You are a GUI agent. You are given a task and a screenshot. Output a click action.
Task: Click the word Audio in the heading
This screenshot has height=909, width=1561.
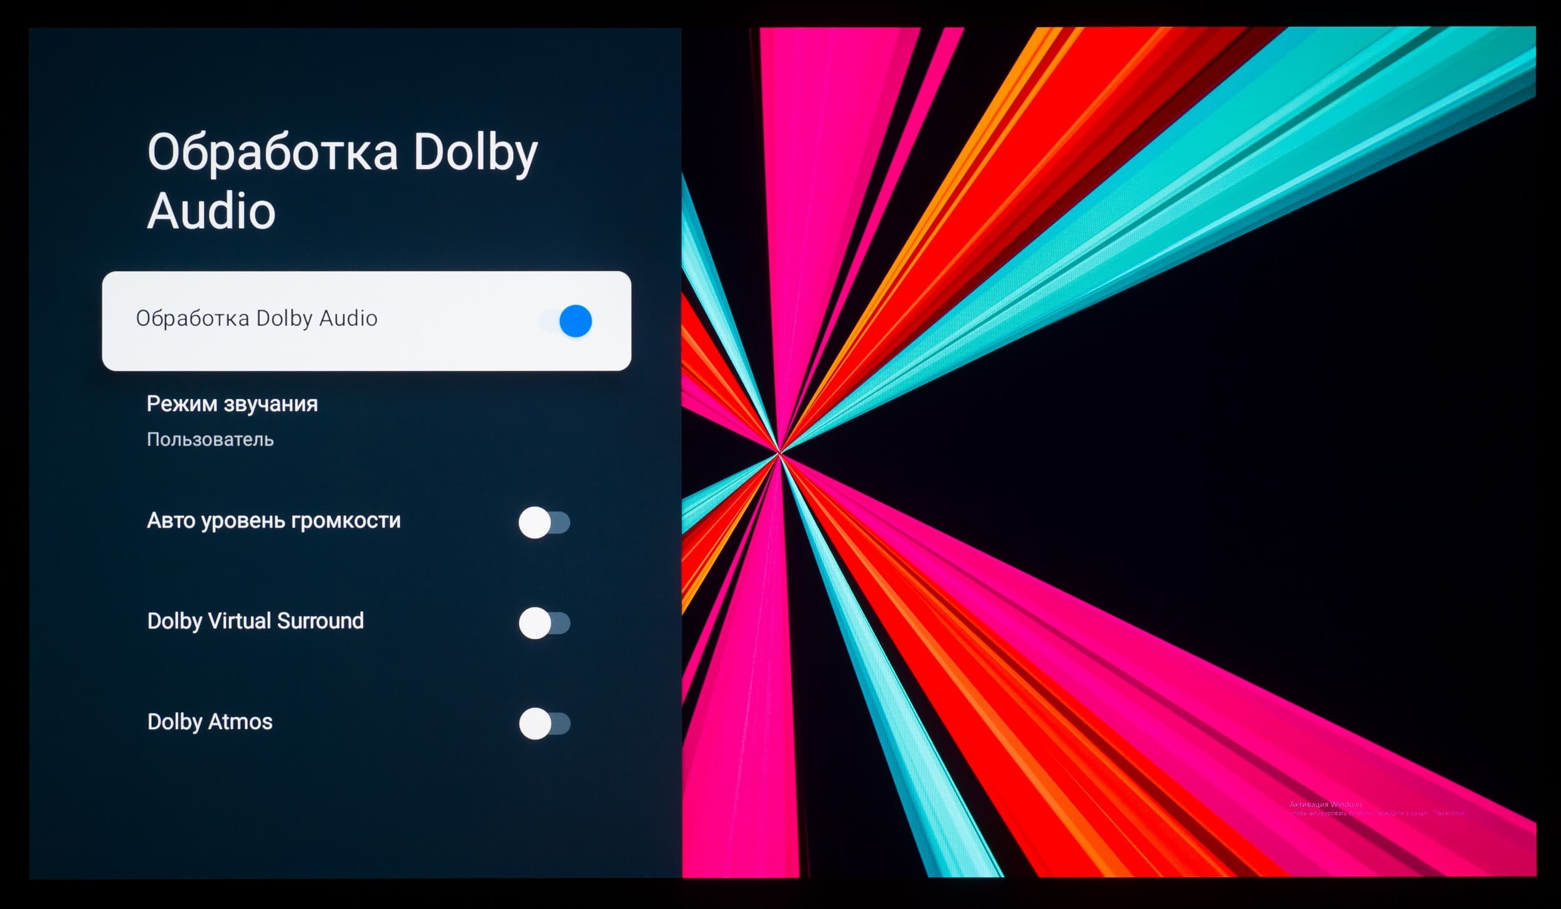point(211,211)
